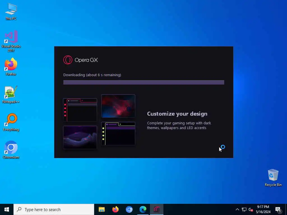Show hidden system tray icons
The image size is (287, 215).
[x=237, y=209]
